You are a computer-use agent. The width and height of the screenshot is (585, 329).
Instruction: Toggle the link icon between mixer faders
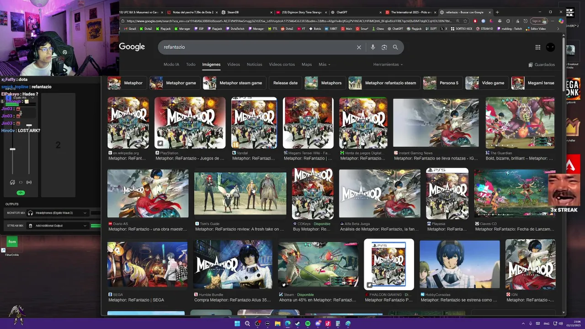coord(21,182)
